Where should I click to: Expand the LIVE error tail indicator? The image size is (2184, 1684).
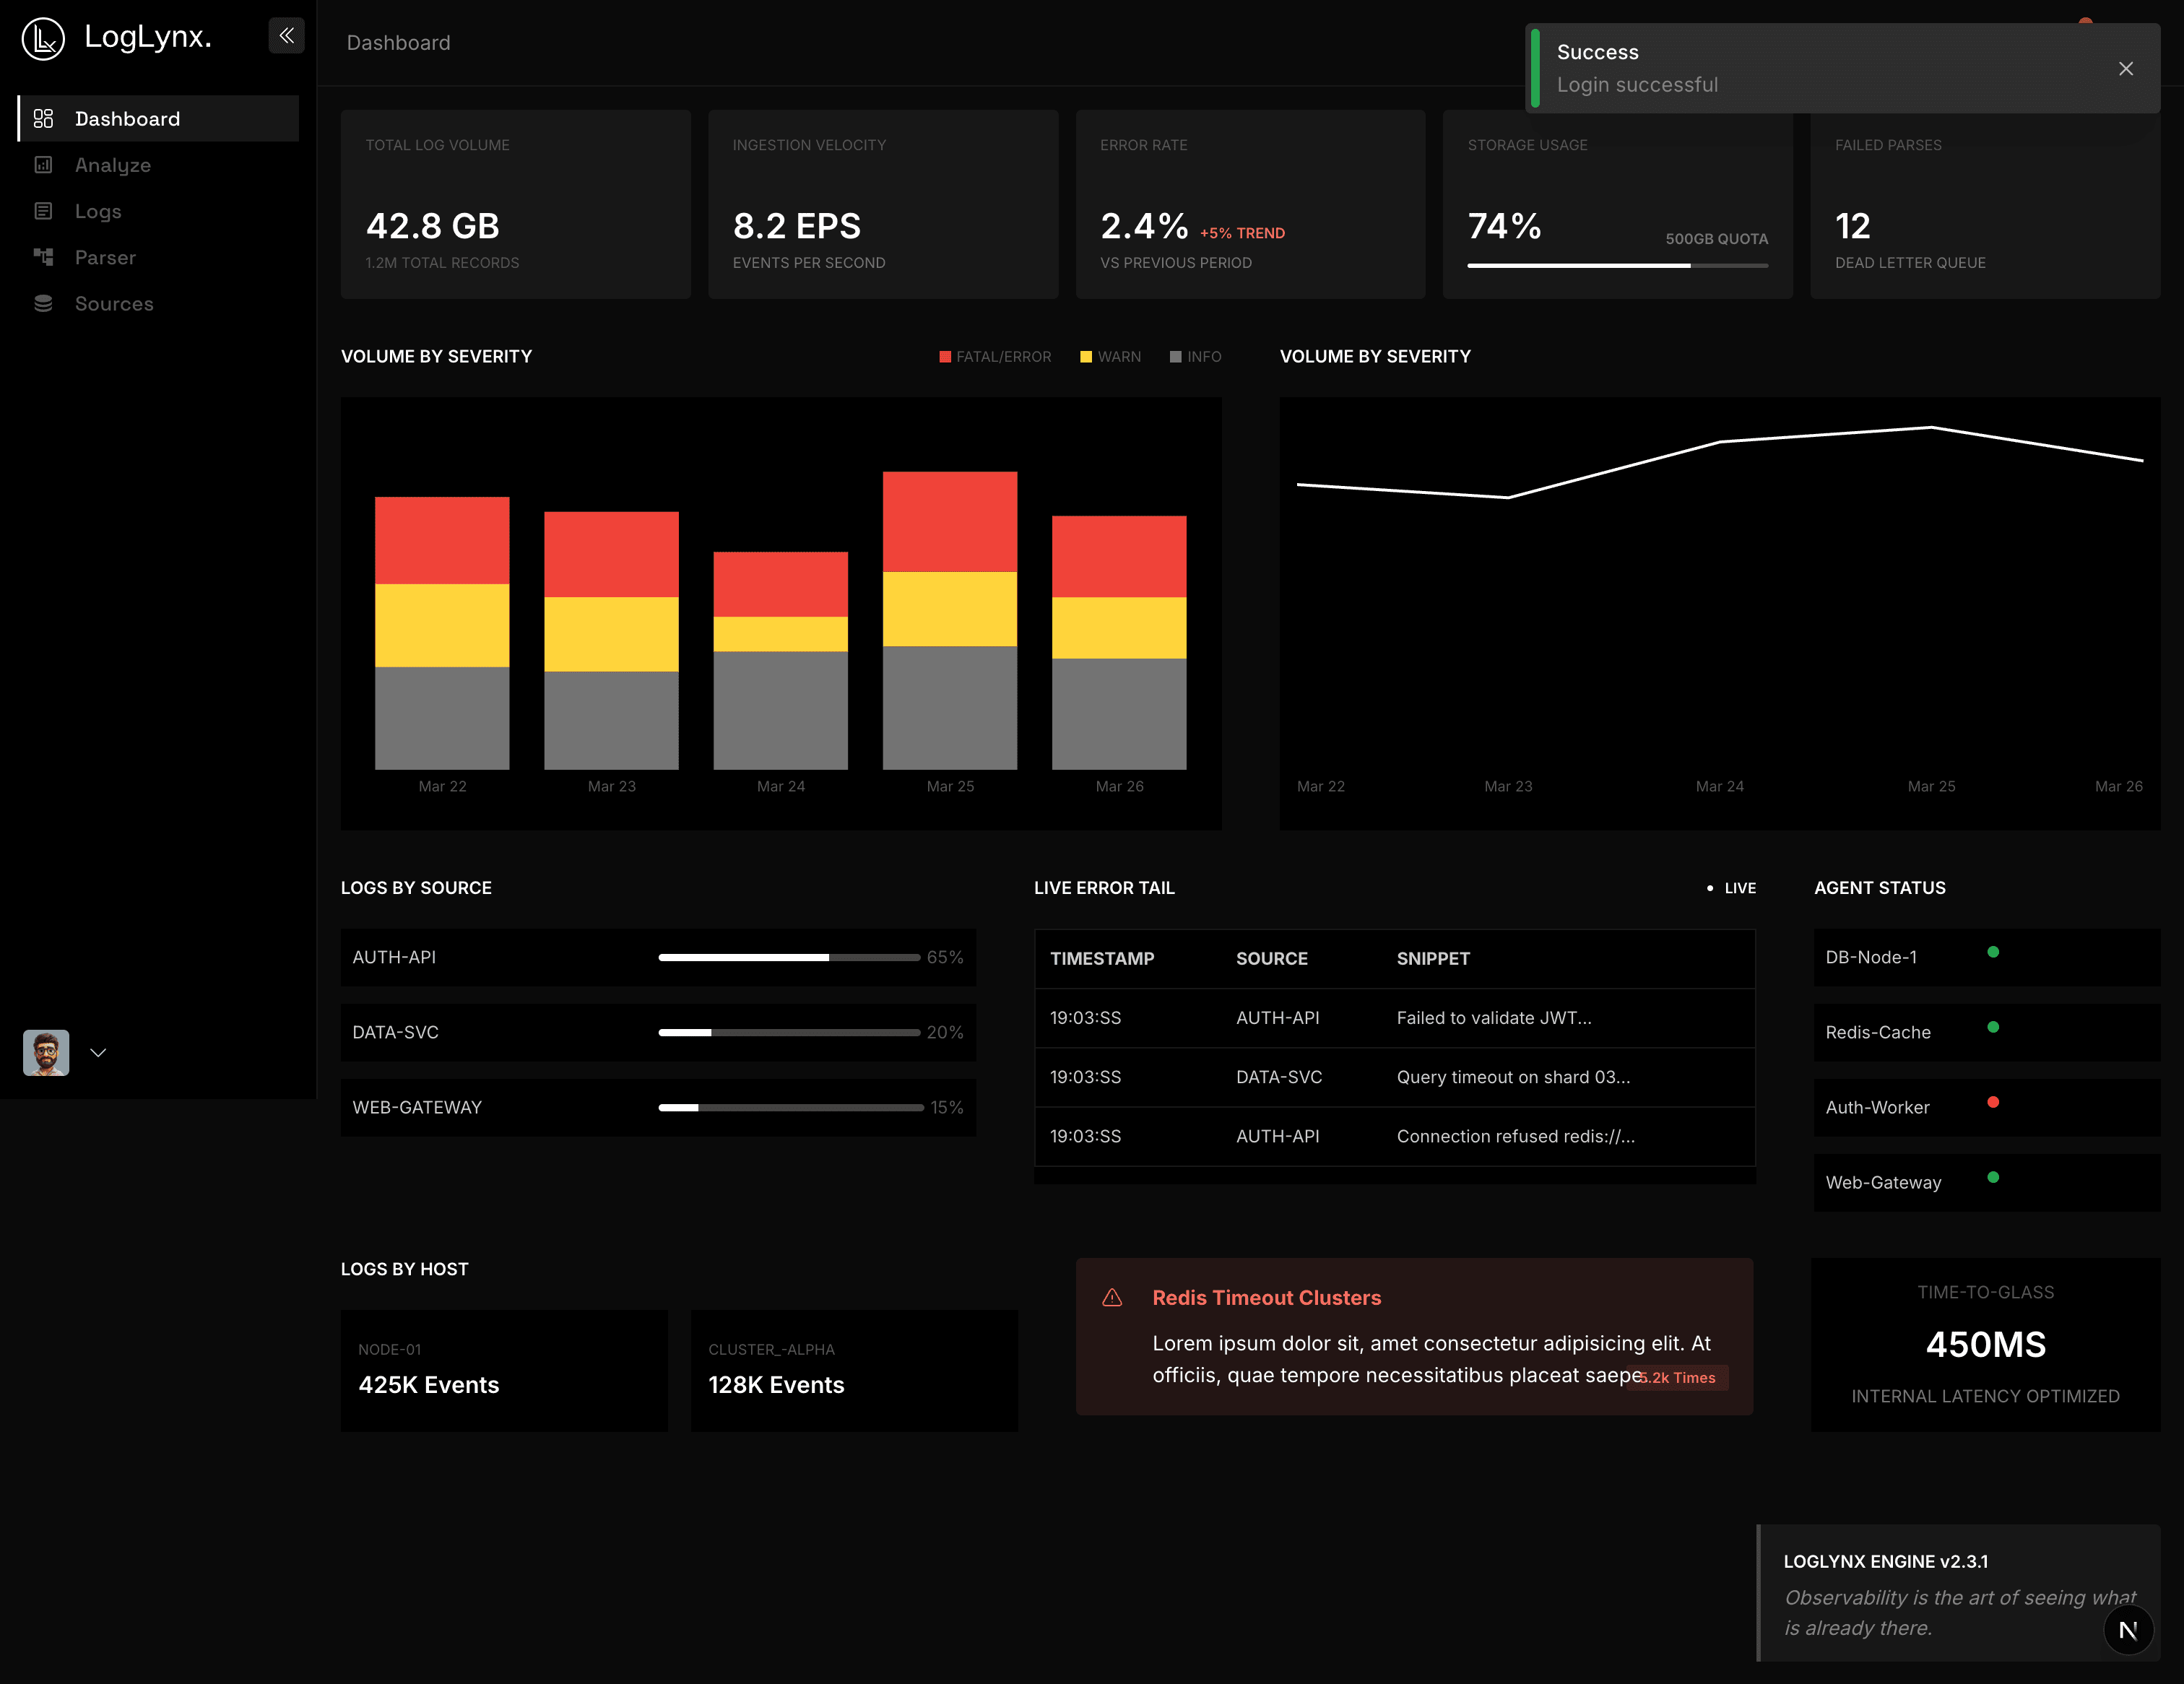[x=1731, y=888]
